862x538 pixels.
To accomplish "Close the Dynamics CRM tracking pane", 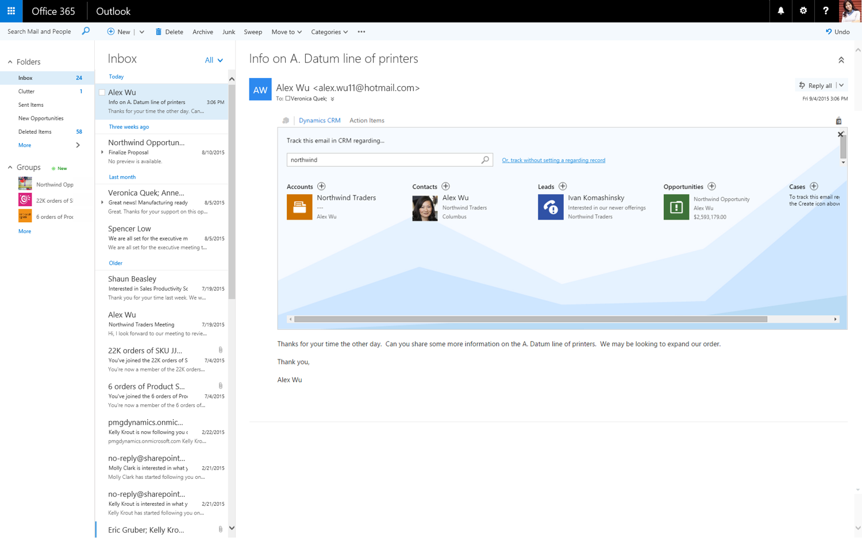I will [x=840, y=134].
